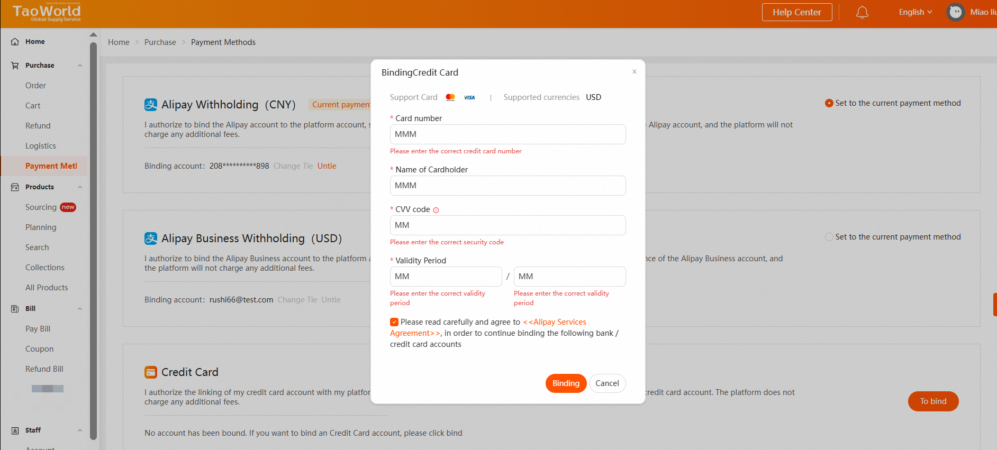
Task: Click the Home sidebar icon
Action: (15, 42)
